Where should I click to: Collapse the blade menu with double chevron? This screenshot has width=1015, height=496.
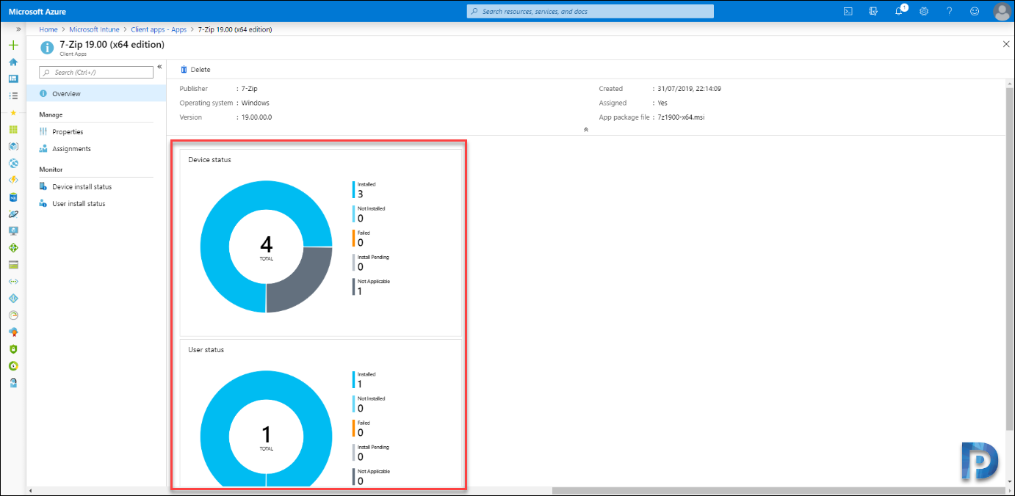159,67
